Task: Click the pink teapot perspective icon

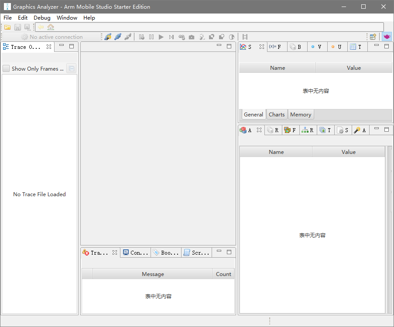Action: pos(387,37)
